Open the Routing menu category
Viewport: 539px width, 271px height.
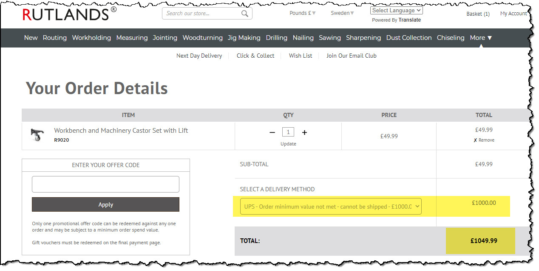pos(55,38)
